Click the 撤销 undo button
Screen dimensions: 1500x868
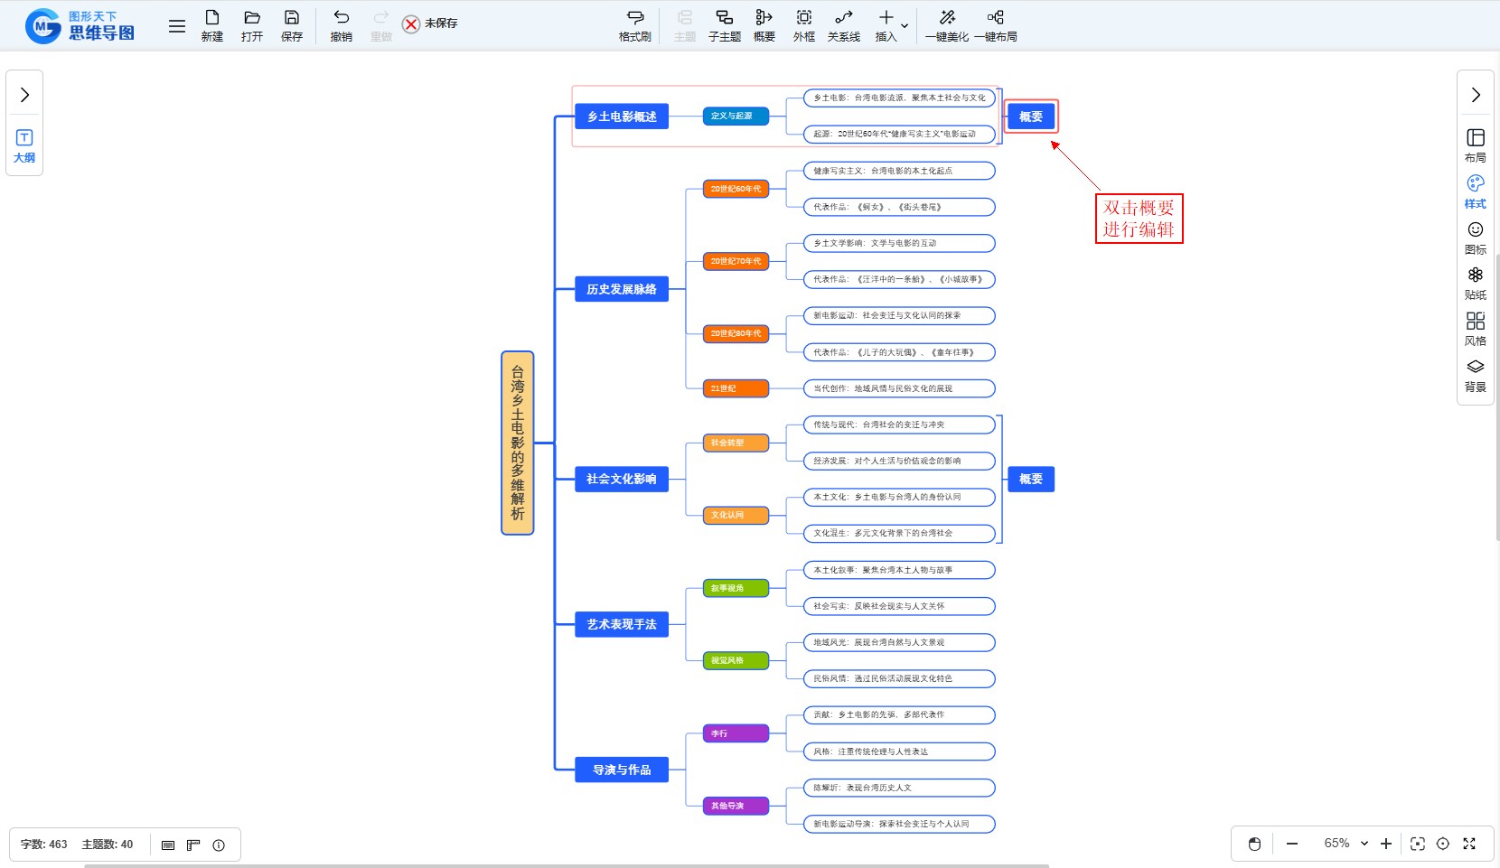[341, 25]
